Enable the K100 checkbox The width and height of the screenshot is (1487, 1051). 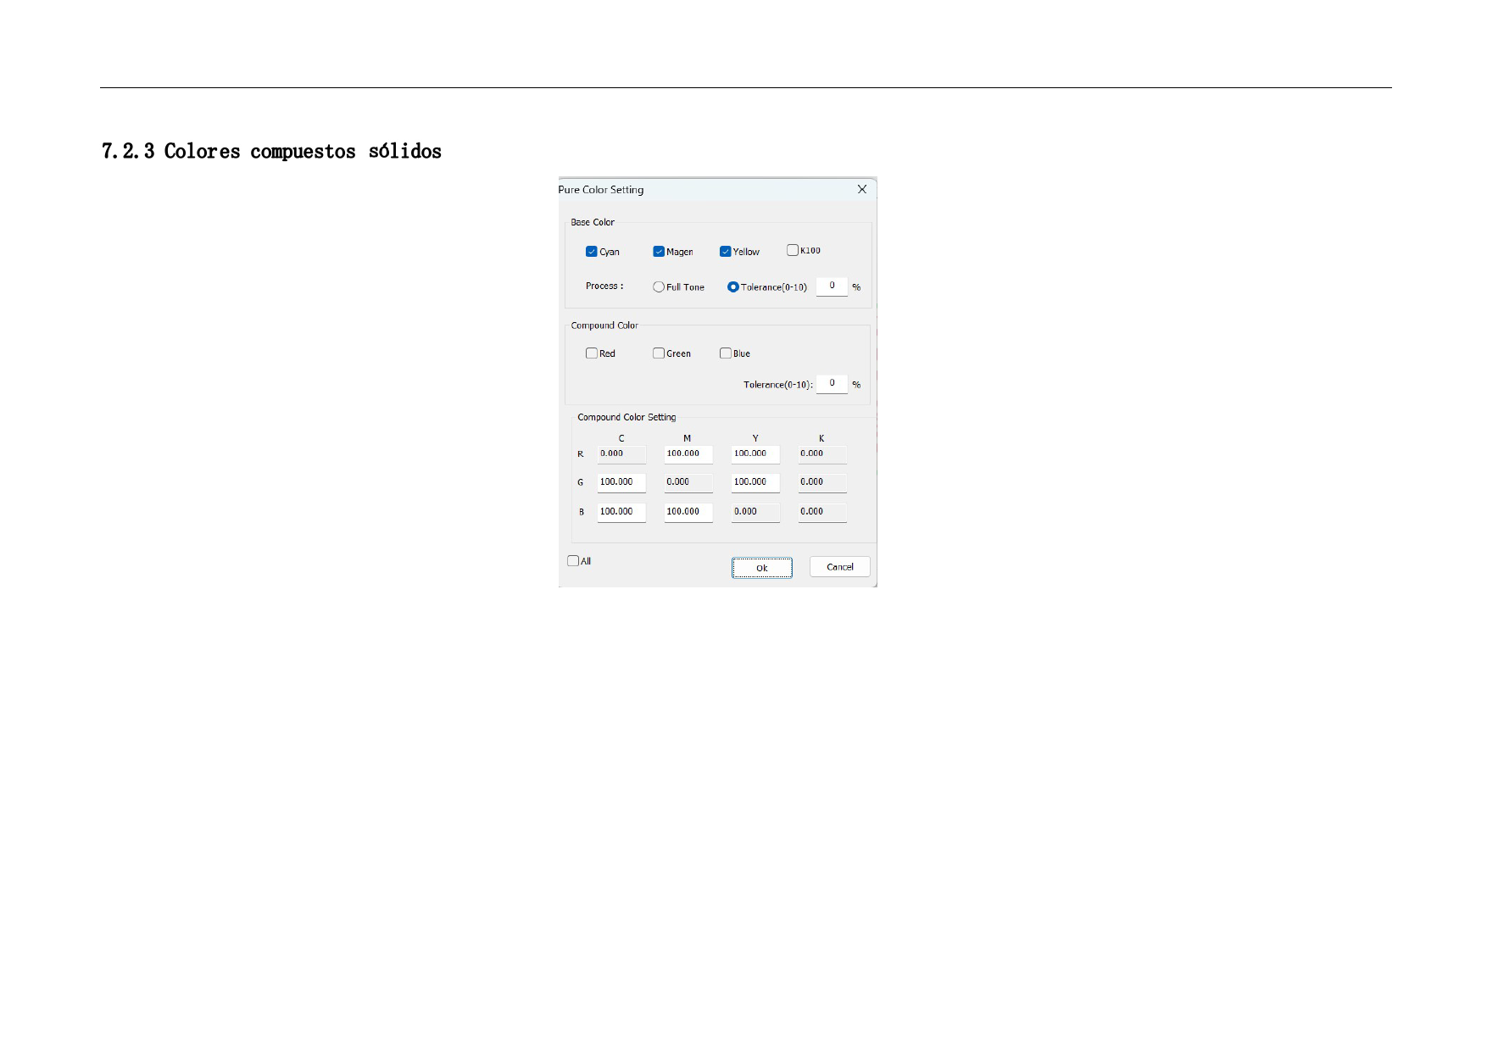[x=793, y=250]
